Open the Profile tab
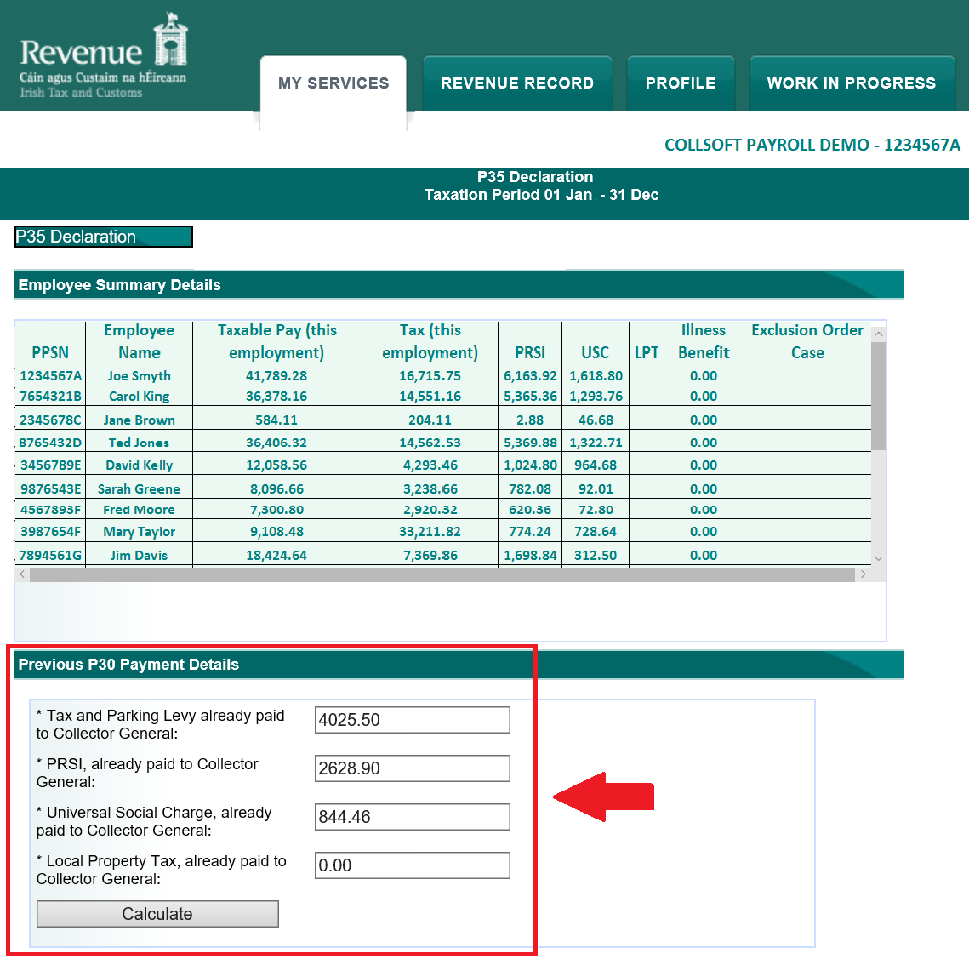The image size is (969, 965). pos(681,83)
